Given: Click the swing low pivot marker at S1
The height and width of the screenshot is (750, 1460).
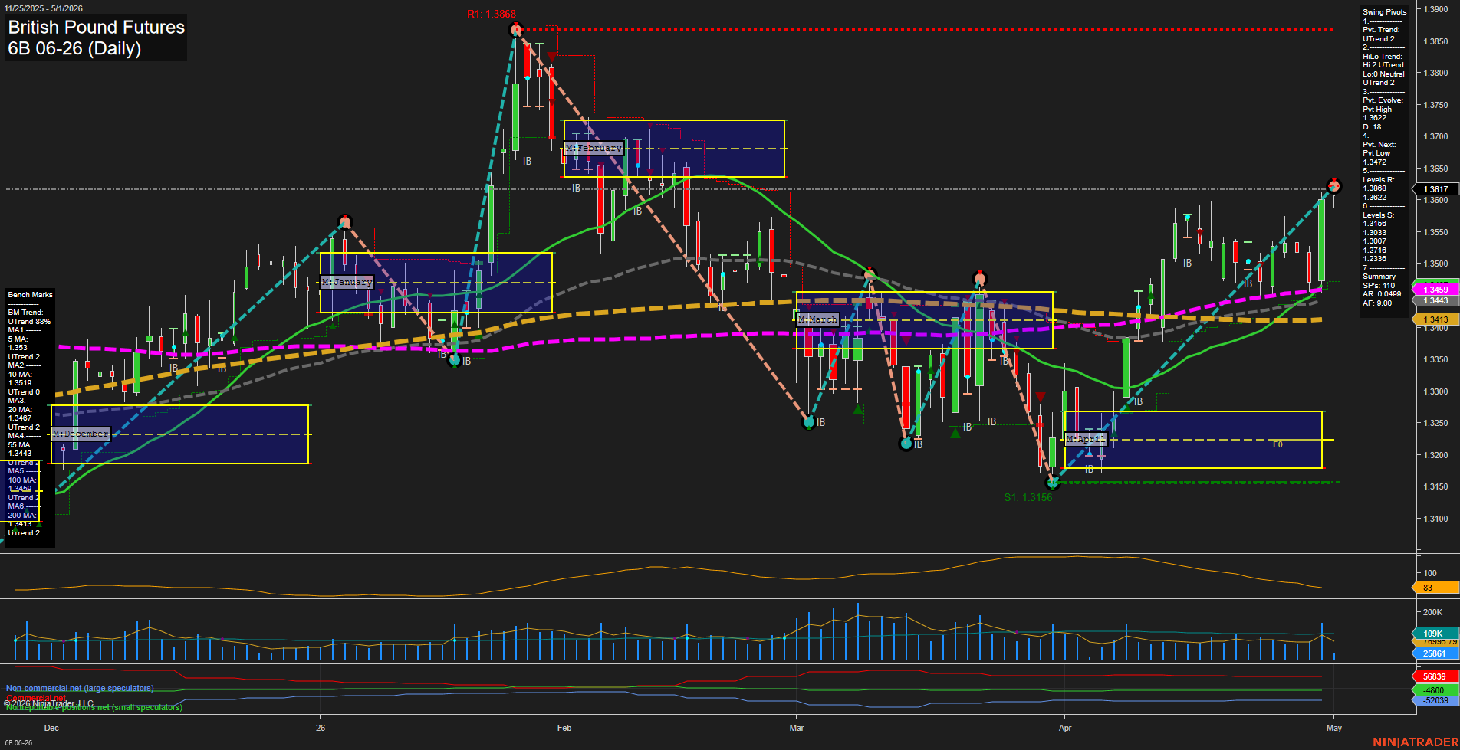Looking at the screenshot, I should (x=1052, y=483).
